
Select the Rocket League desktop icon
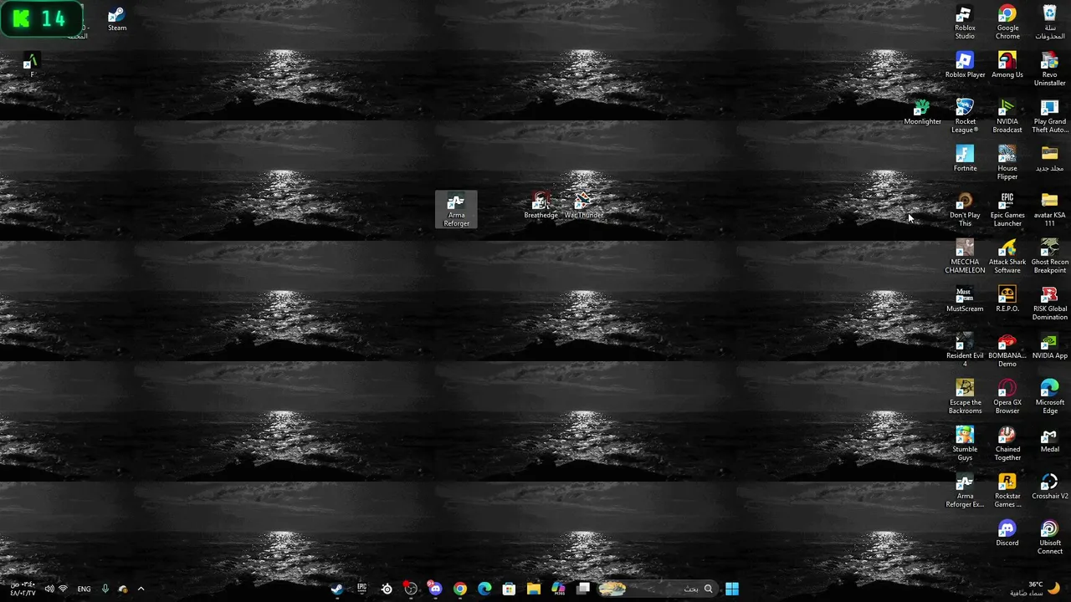point(965,117)
